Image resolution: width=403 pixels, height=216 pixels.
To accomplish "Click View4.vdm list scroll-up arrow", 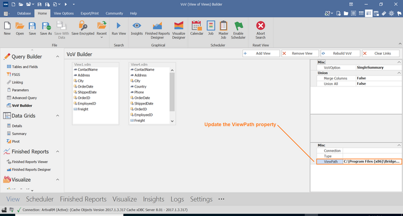I will 172,70.
